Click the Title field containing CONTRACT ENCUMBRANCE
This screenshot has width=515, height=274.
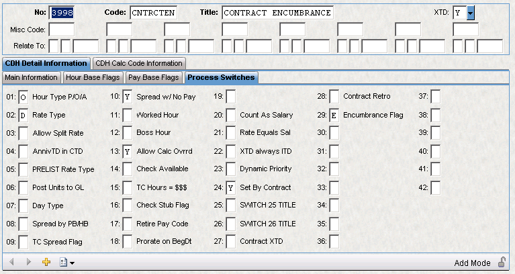[276, 13]
